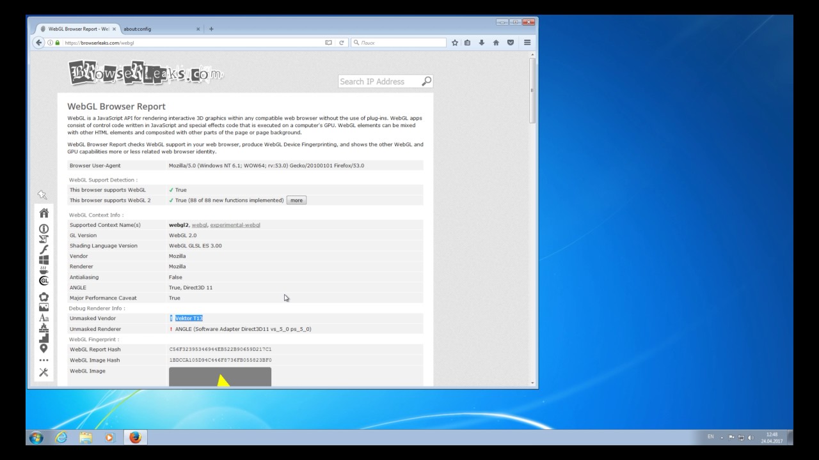Click the WebGL Report Hash value
Image resolution: width=819 pixels, height=460 pixels.
220,349
